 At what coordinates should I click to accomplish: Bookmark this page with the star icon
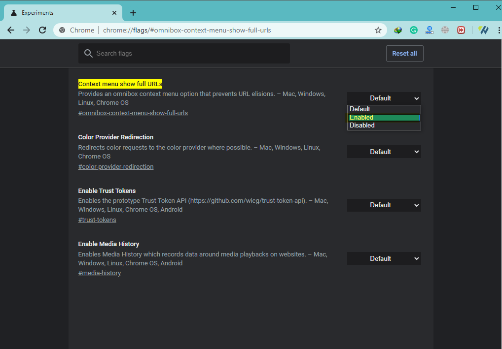pos(378,30)
